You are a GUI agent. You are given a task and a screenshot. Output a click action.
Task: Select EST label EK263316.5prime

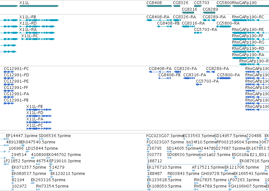48,180
